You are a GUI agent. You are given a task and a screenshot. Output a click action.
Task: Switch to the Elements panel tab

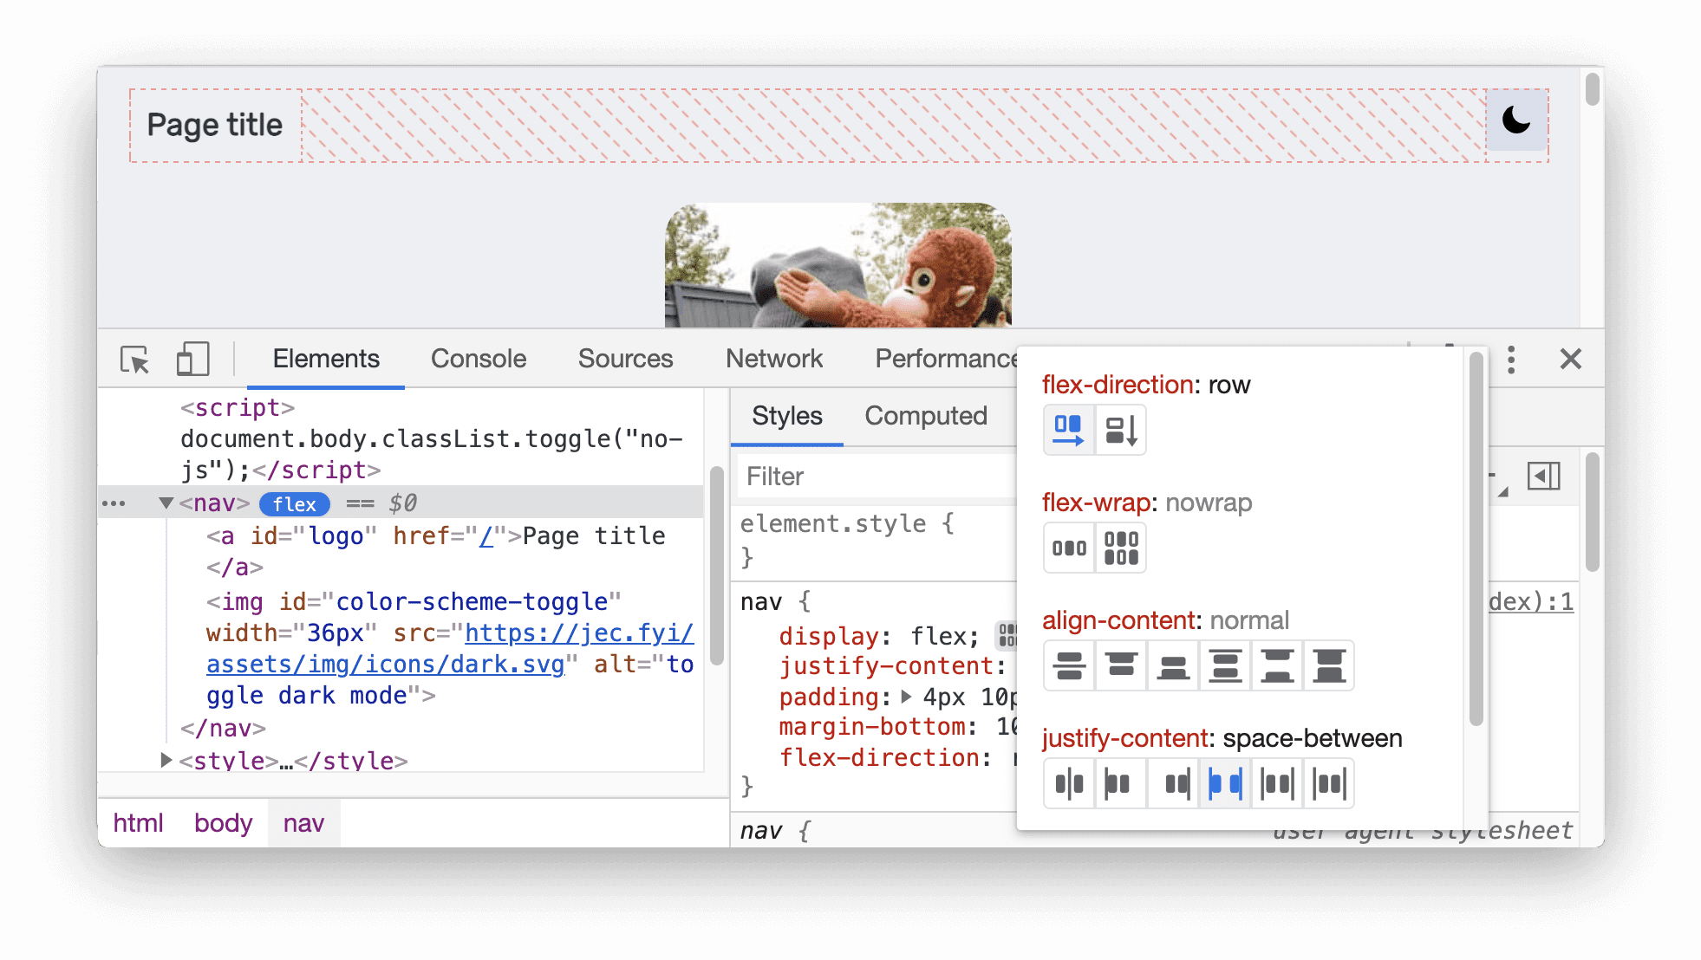326,359
